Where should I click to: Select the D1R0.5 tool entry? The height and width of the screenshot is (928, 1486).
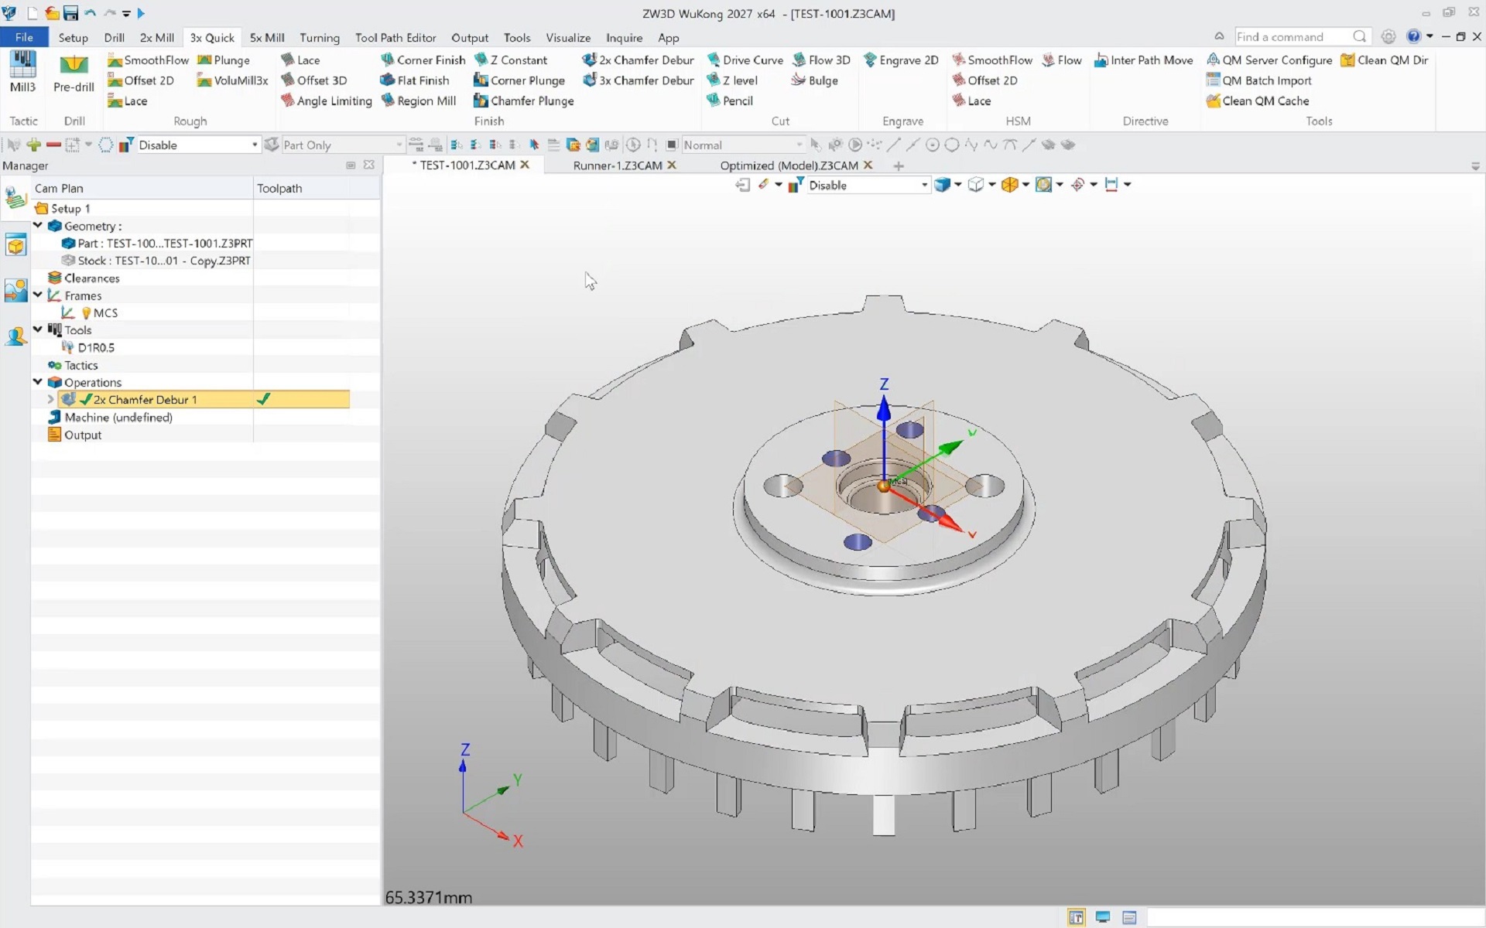[x=96, y=348]
